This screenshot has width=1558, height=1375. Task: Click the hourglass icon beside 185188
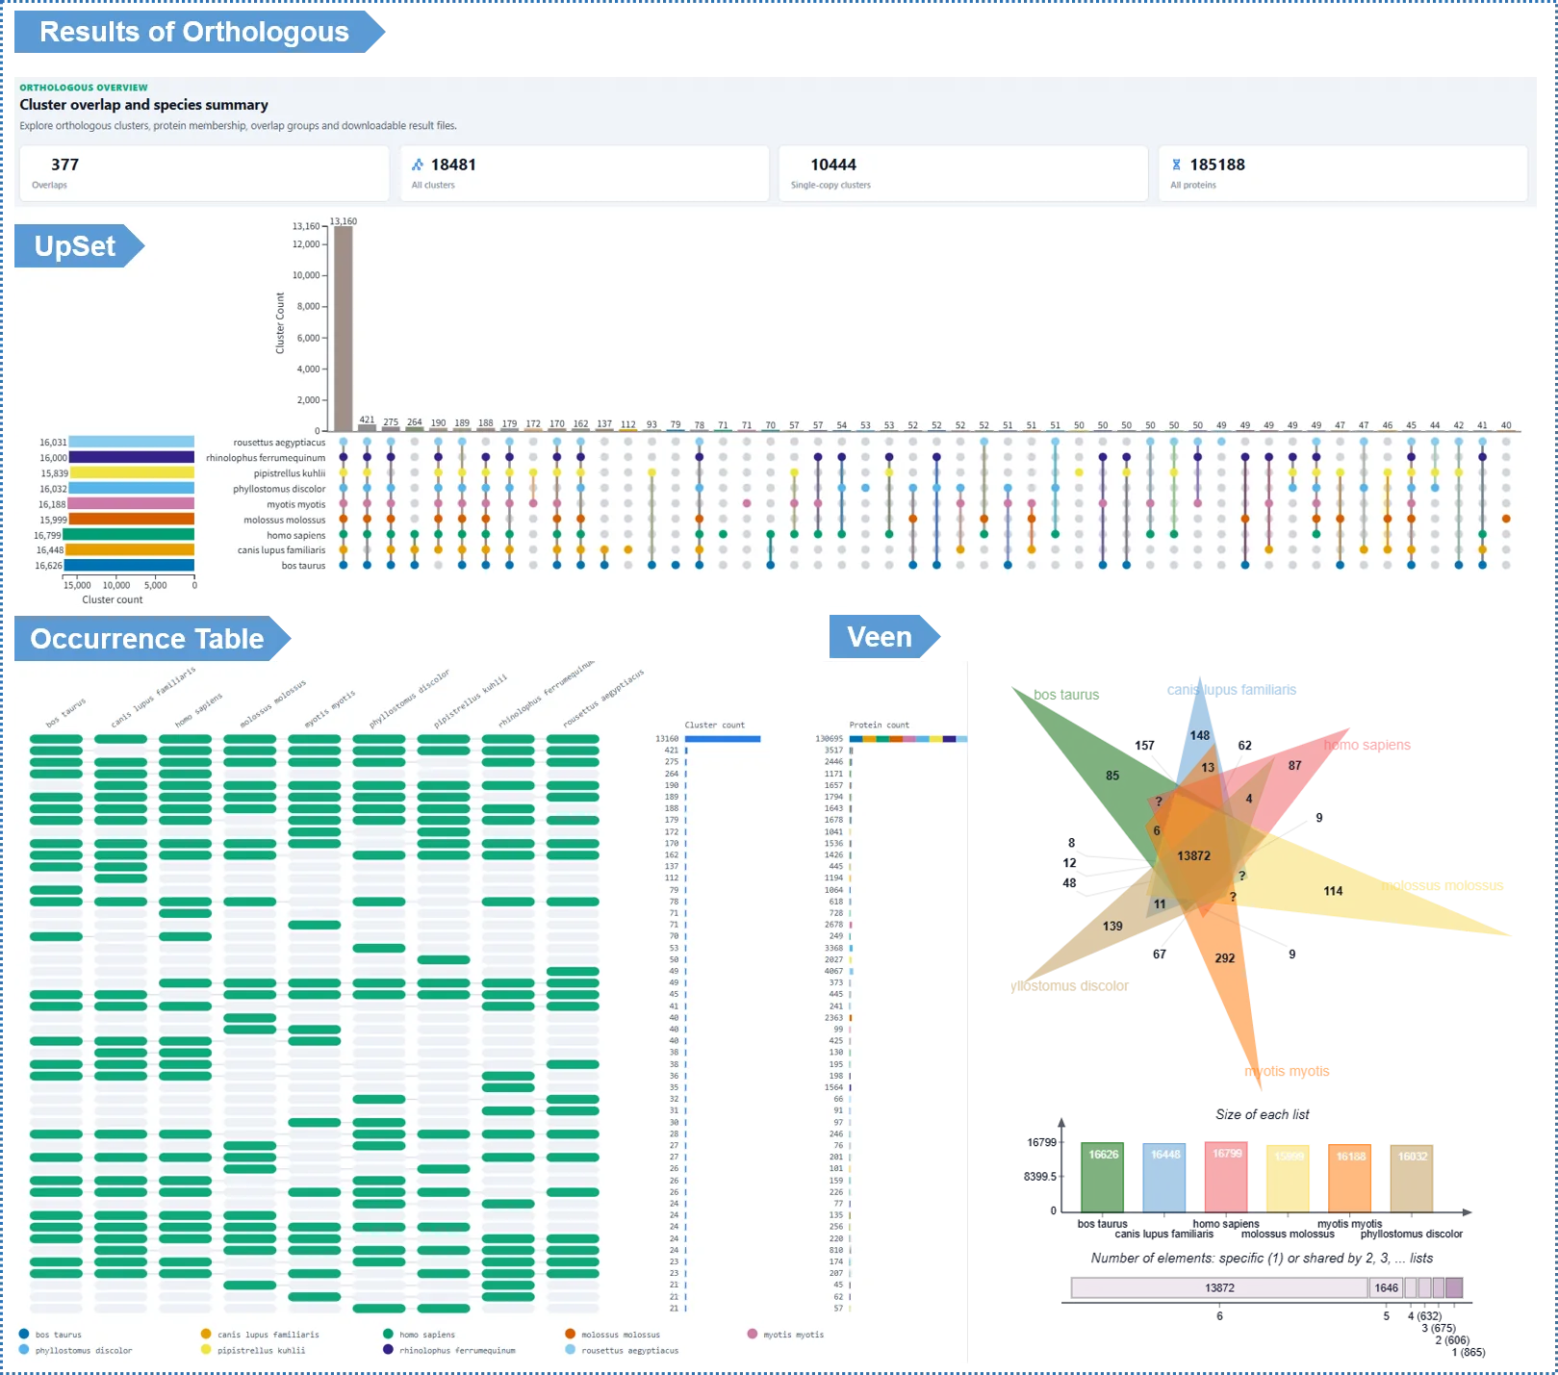[x=1176, y=165]
